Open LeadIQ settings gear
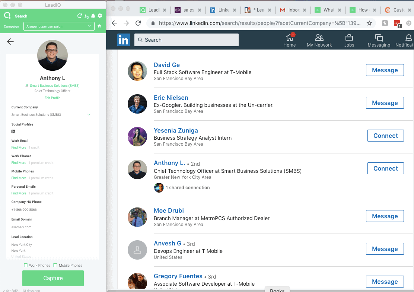Screen dimensions: 414x292 coord(100,16)
